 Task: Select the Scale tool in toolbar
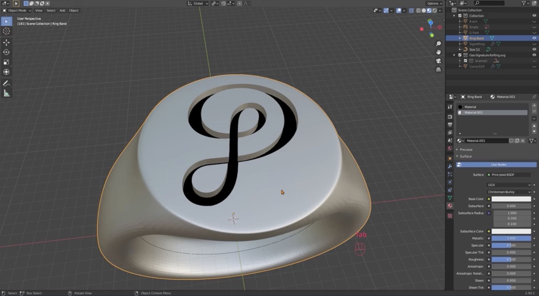pos(6,62)
